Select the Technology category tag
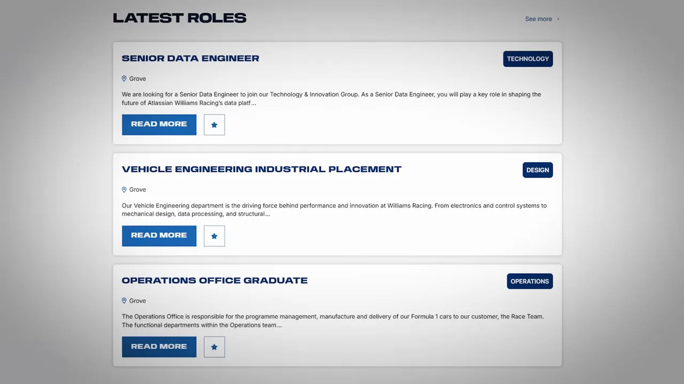This screenshot has height=384, width=684. [528, 59]
